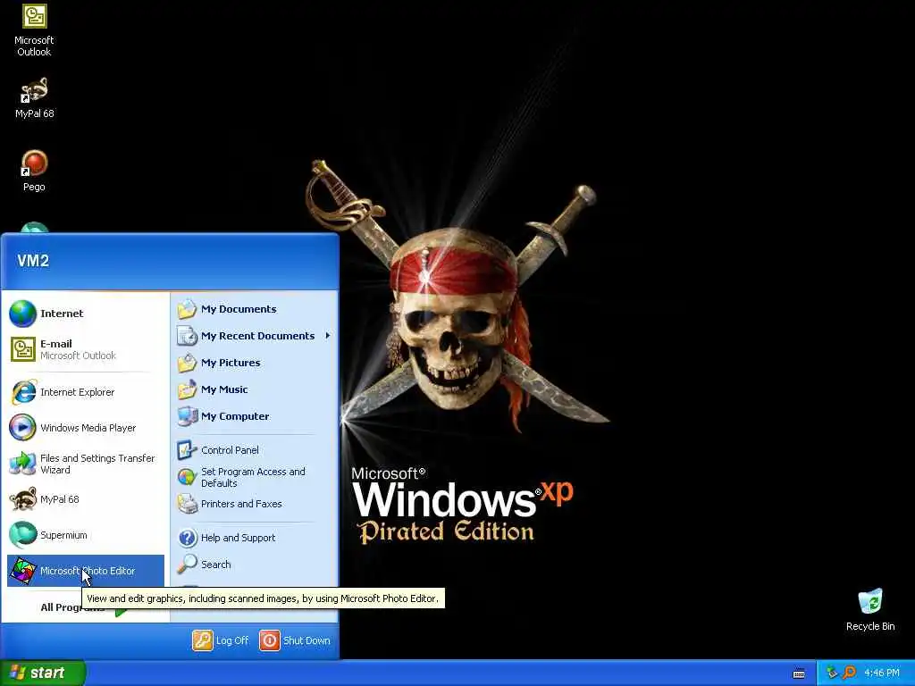The image size is (915, 686).
Task: Click the start button on taskbar
Action: click(43, 673)
